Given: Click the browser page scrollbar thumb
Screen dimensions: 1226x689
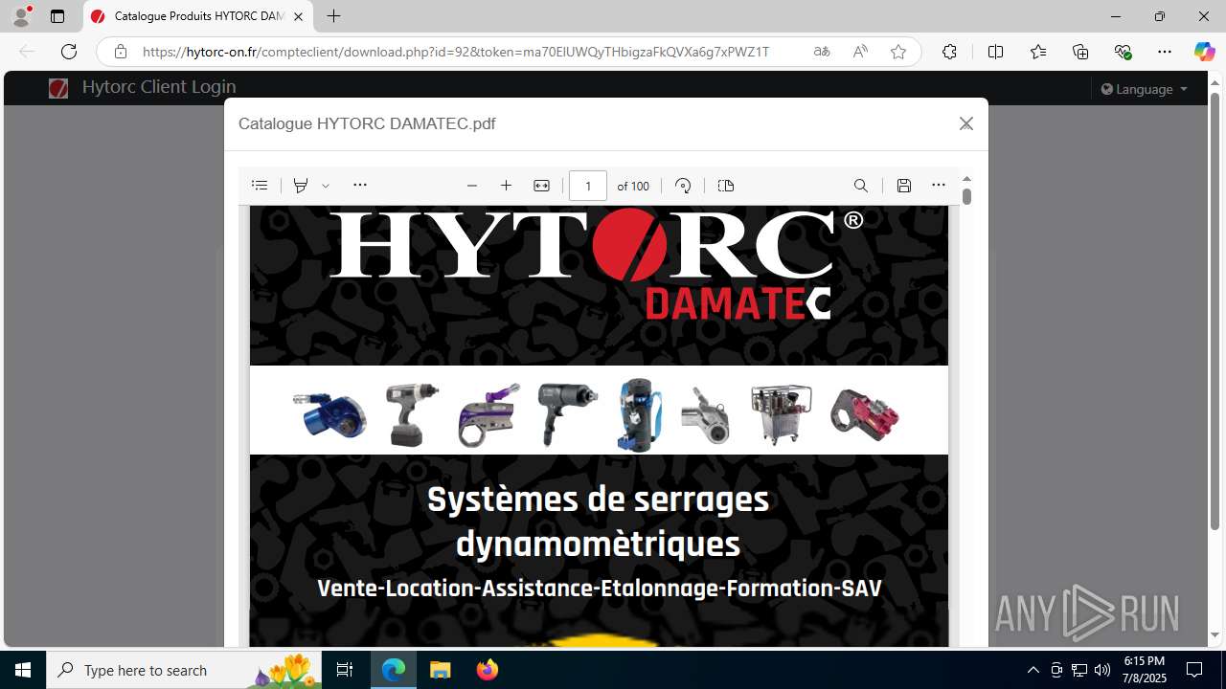Looking at the screenshot, I should (1215, 311).
